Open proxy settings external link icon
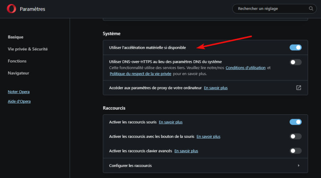This screenshot has height=178, width=321. (x=299, y=88)
